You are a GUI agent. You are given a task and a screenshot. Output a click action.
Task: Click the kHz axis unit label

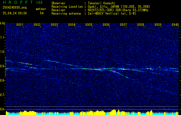point(3,23)
